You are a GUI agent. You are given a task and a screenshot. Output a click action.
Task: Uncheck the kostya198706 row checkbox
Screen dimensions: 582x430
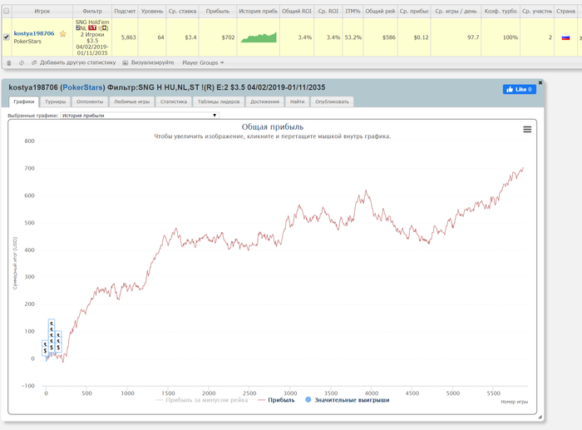click(x=7, y=37)
